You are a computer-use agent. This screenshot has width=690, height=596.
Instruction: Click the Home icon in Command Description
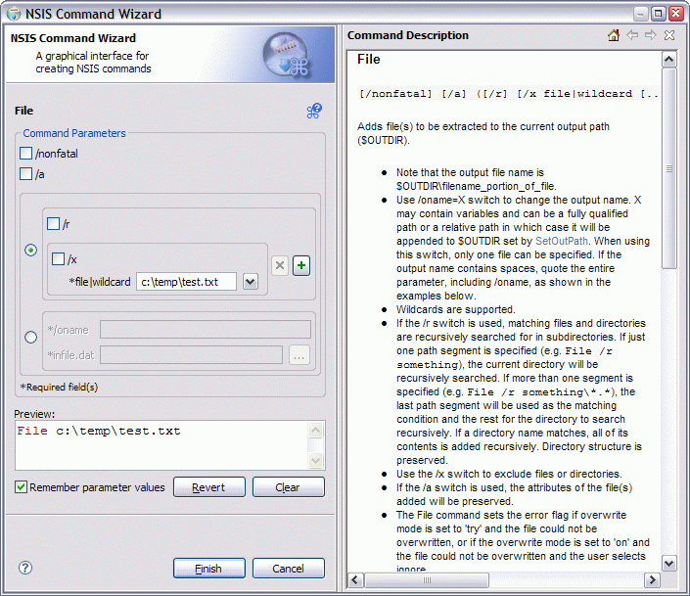(614, 35)
